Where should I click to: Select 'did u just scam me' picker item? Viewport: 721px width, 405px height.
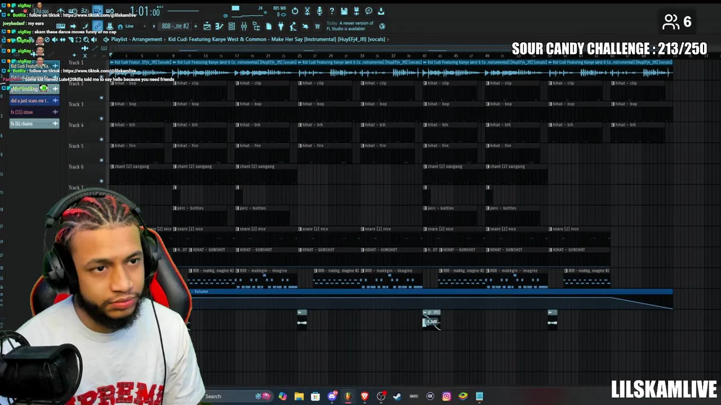34,100
